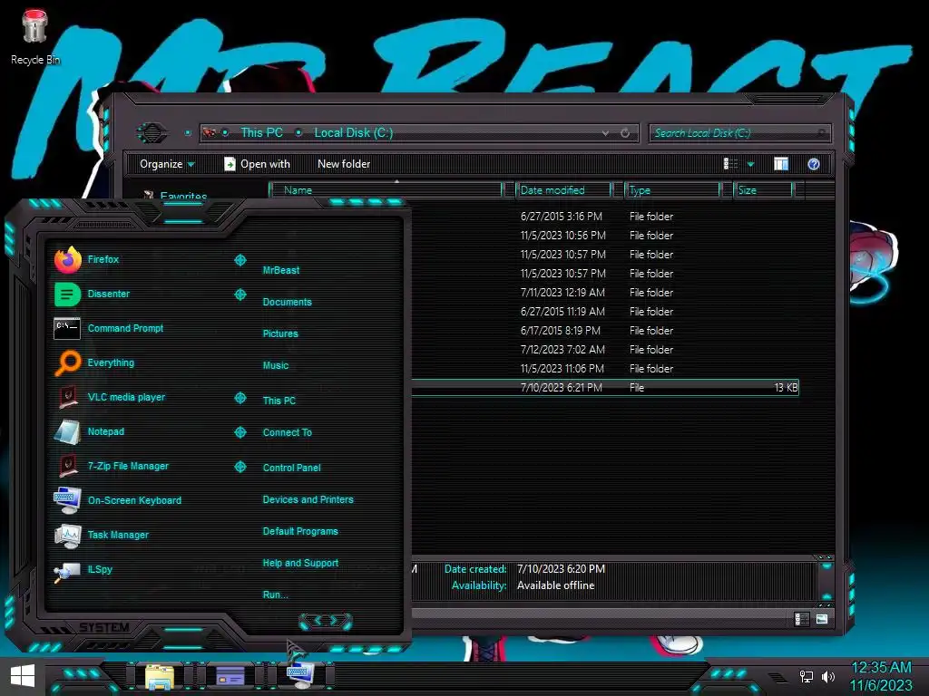The height and width of the screenshot is (696, 929).
Task: Switch to details view at the bottom right of Explorer
Action: (802, 619)
